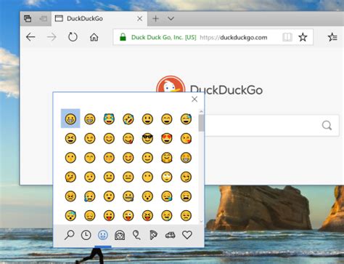Open the car transportation emoji category
The image size is (344, 264).
coord(170,235)
